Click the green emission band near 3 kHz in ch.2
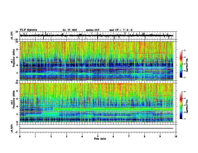 [x=113, y=109]
